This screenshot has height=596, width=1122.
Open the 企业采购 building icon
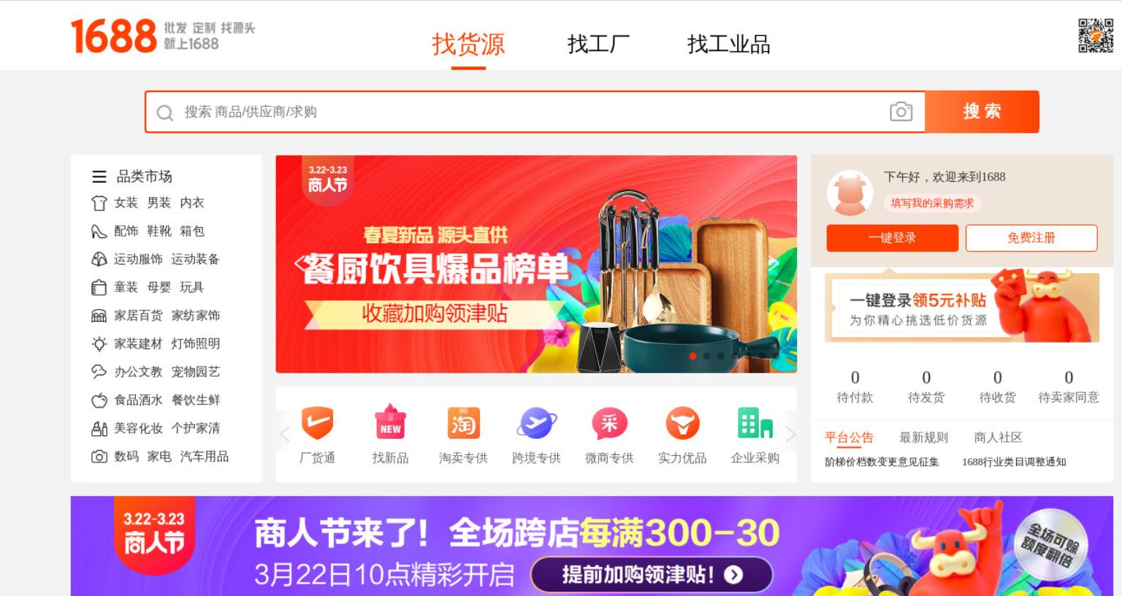point(755,423)
